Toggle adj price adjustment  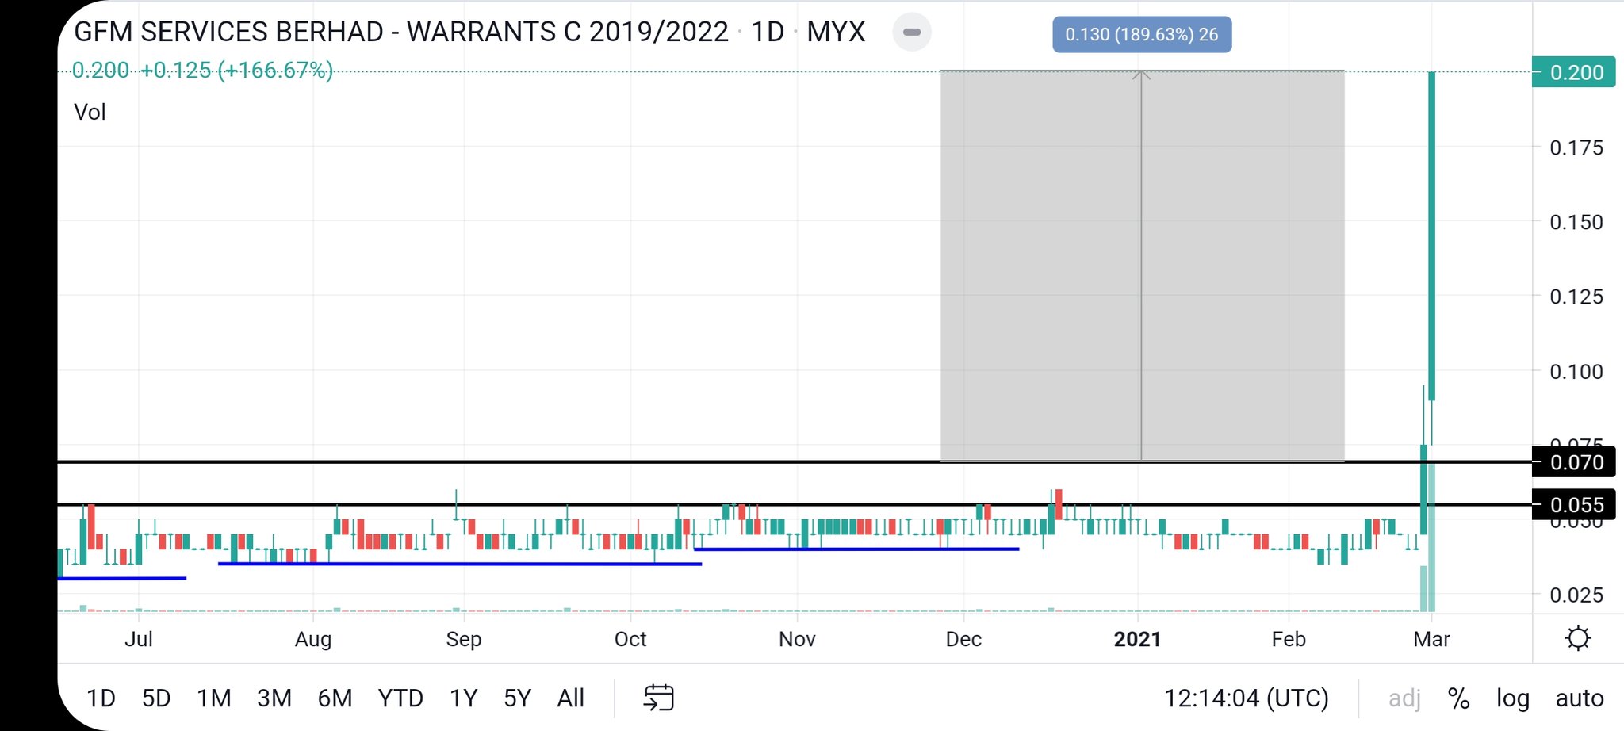(1404, 698)
